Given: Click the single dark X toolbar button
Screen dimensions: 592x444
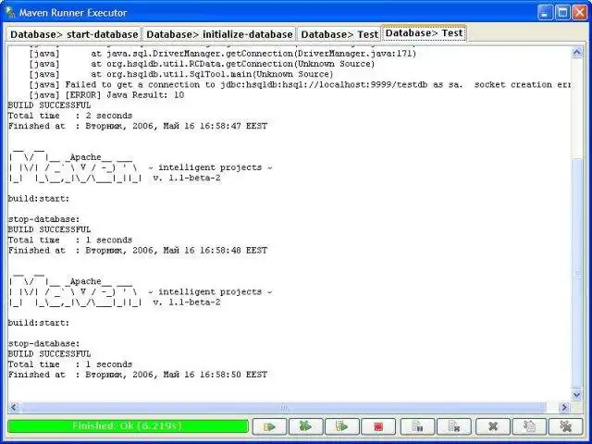Looking at the screenshot, I should [x=493, y=426].
